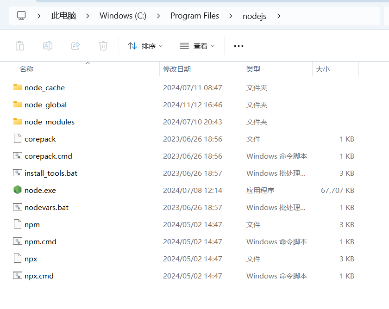This screenshot has width=389, height=309.
Task: Click the node_modules folder icon
Action: point(18,121)
